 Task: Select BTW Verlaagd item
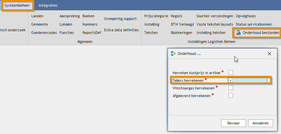click(x=182, y=24)
